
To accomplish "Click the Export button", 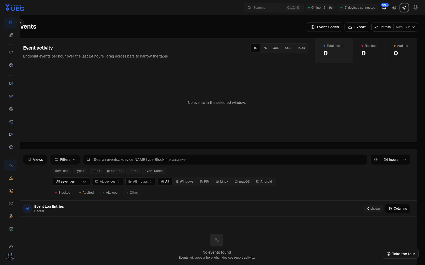I will [357, 27].
